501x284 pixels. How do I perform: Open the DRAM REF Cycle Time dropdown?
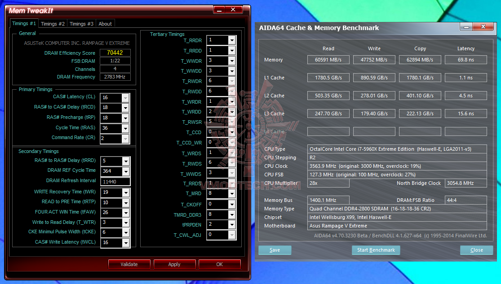[126, 172]
